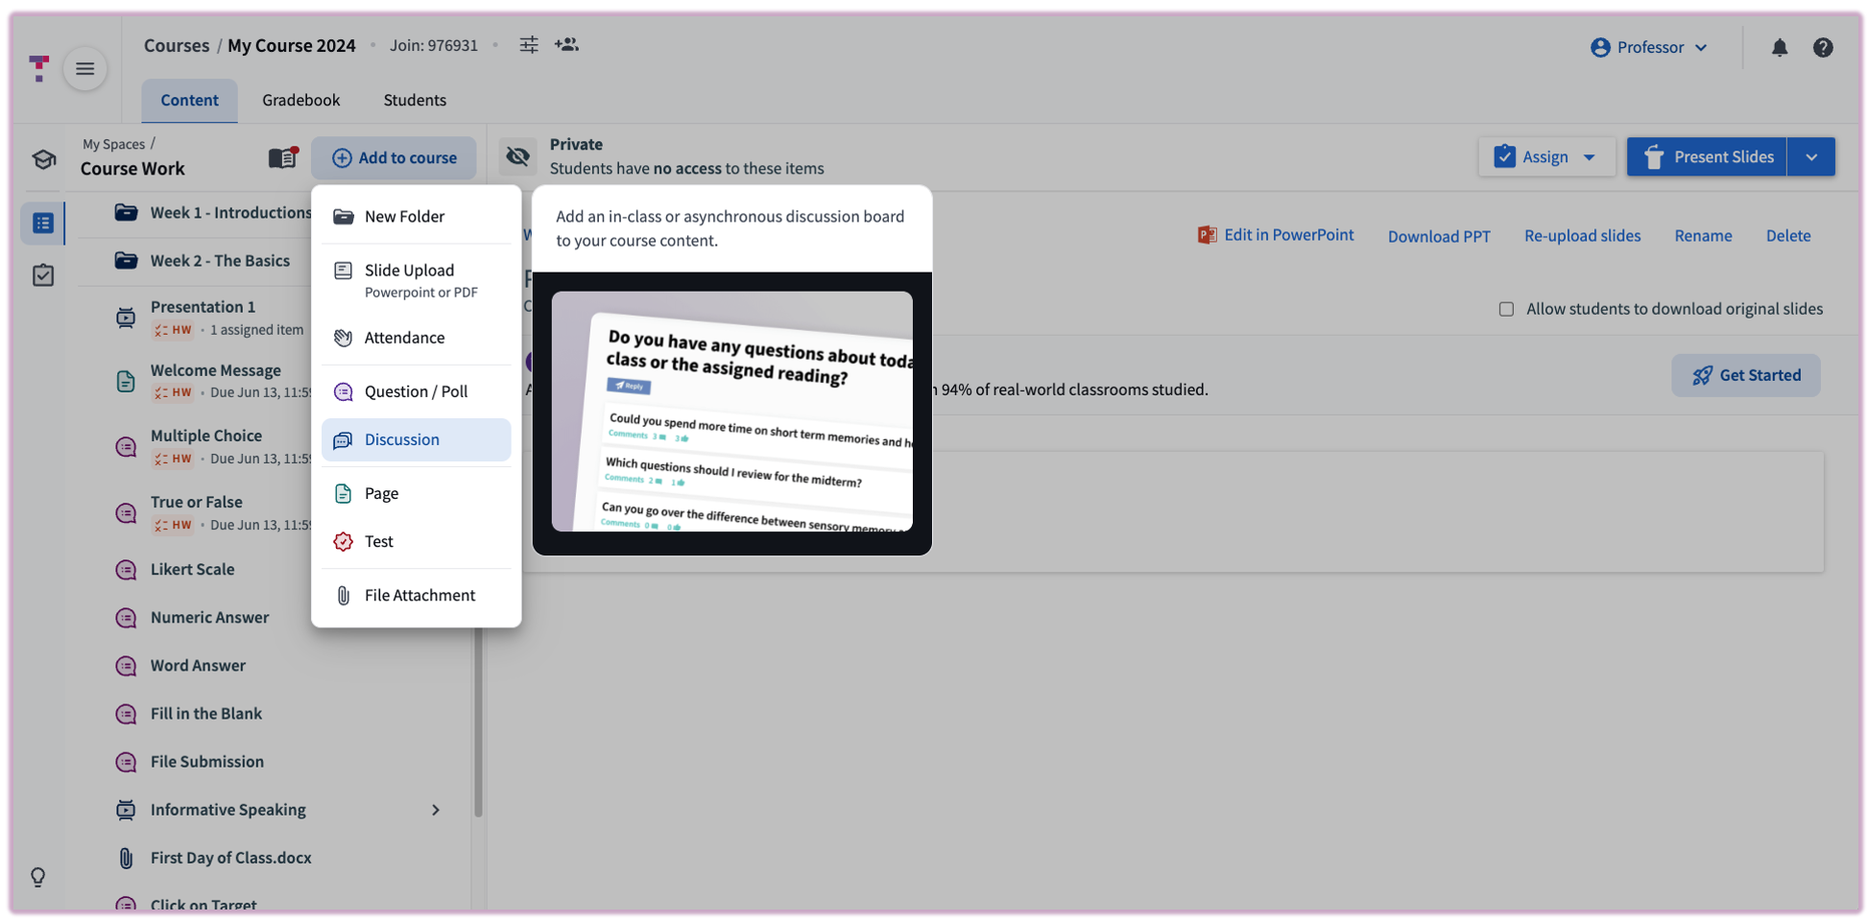Click the help question mark icon
The height and width of the screenshot is (921, 1868).
[x=1822, y=48]
